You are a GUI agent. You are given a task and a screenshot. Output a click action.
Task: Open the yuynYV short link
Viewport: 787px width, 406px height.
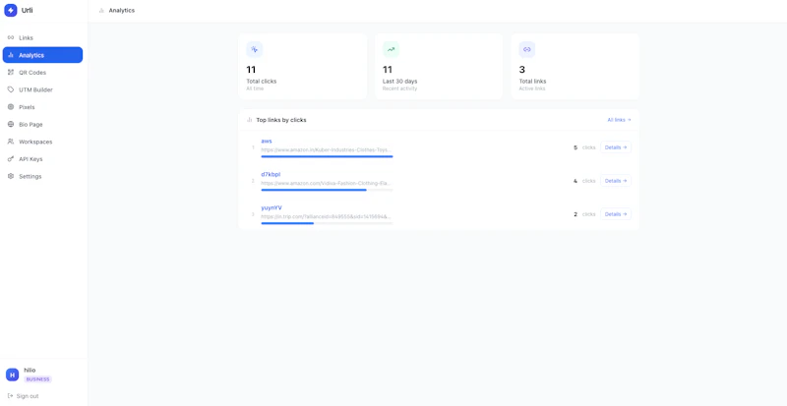coord(272,207)
